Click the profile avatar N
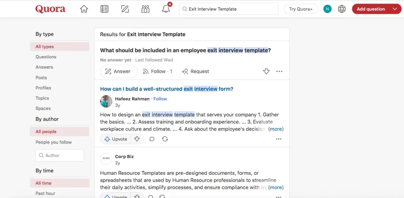The height and width of the screenshot is (198, 404). point(327,9)
